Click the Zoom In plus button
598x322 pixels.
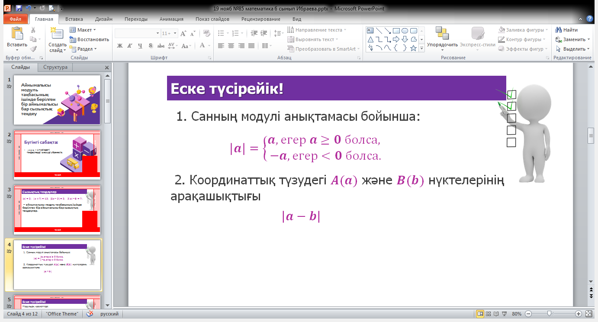coord(578,314)
